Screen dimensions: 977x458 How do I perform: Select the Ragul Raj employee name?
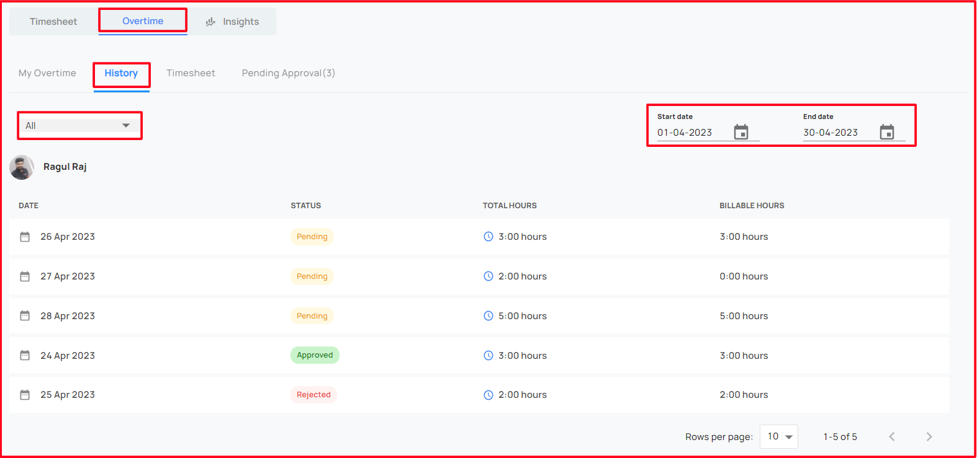point(65,167)
